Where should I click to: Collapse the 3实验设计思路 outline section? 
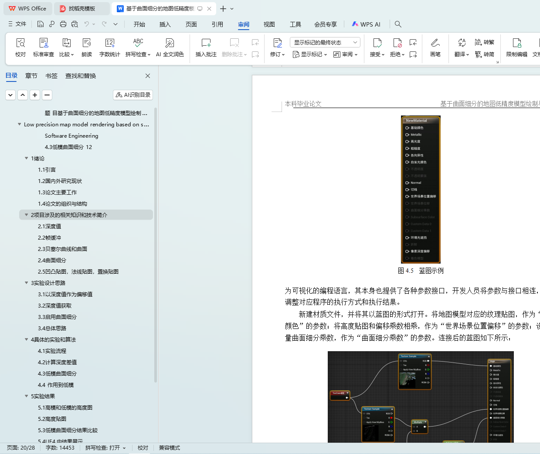tap(27, 283)
